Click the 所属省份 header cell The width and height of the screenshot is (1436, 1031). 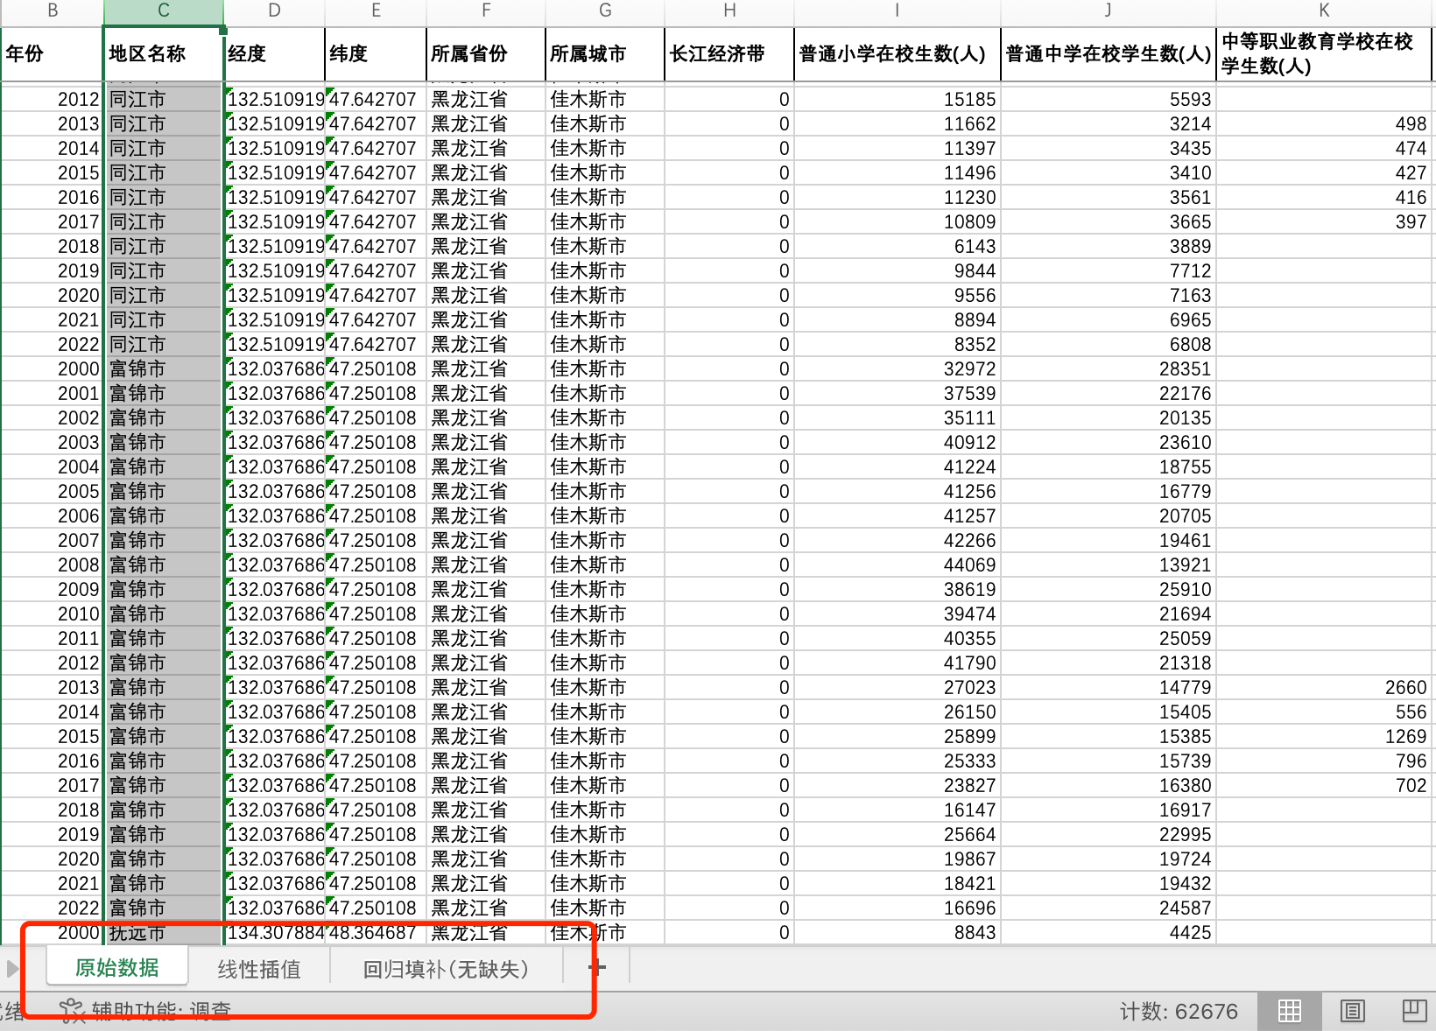pyautogui.click(x=486, y=54)
